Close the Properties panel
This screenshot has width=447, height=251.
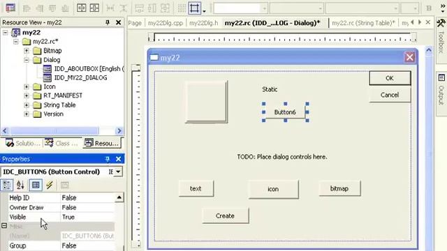click(x=118, y=159)
